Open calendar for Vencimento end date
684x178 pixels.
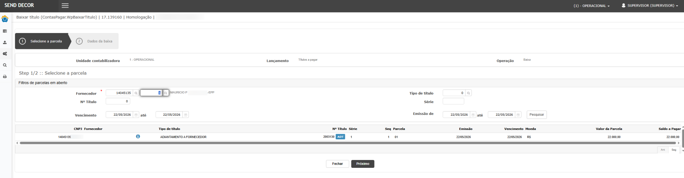[x=186, y=115]
